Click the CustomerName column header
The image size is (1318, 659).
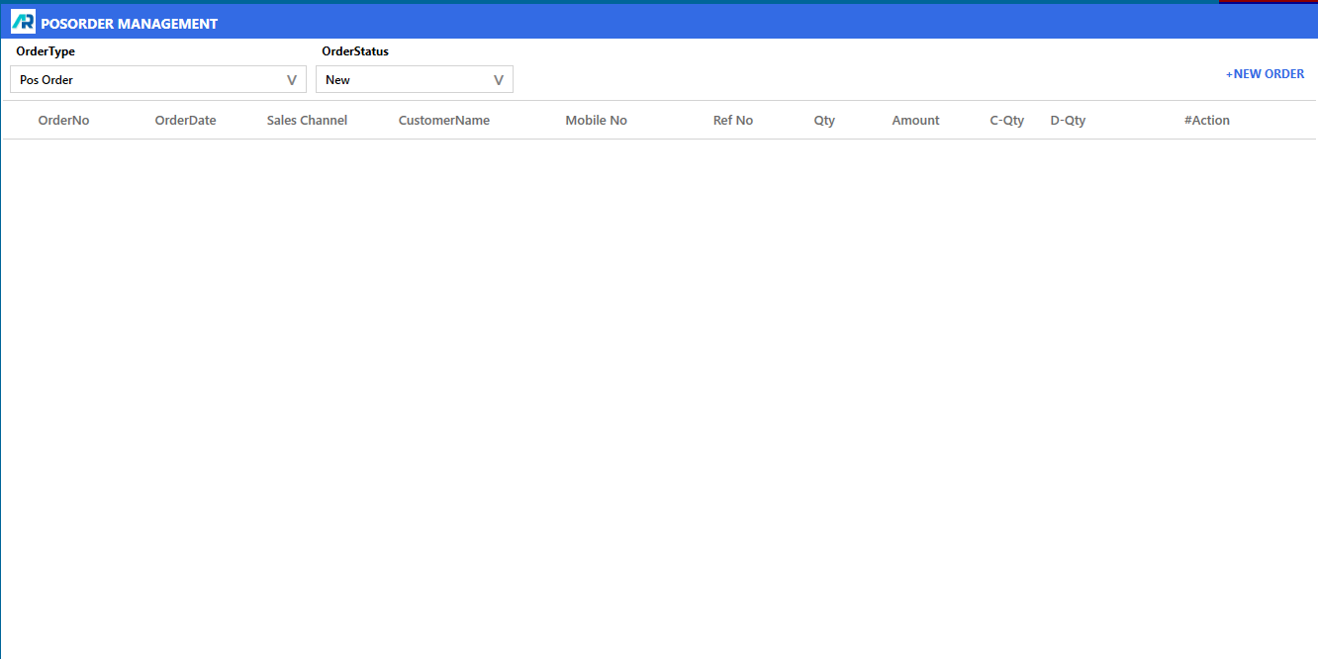(444, 120)
